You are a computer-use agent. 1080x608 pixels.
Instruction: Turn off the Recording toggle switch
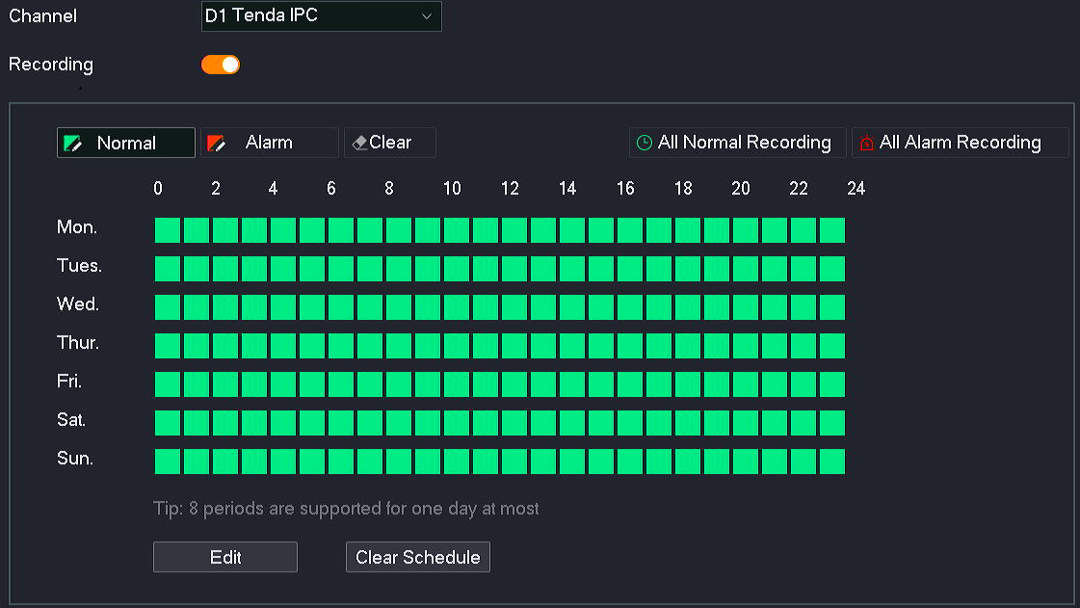click(x=221, y=65)
